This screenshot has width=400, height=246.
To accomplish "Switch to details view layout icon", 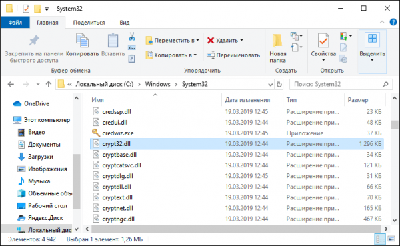I will (x=380, y=239).
